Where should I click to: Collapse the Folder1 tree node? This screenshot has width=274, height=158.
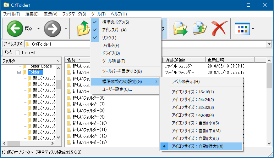tap(19, 72)
